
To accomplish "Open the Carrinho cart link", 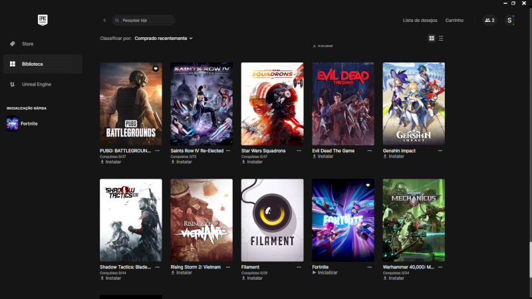I will tap(454, 21).
